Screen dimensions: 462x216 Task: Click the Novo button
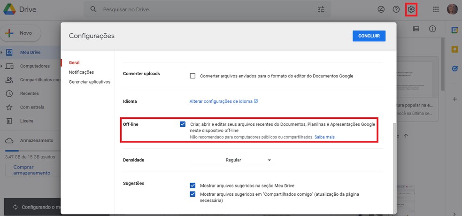(x=20, y=33)
